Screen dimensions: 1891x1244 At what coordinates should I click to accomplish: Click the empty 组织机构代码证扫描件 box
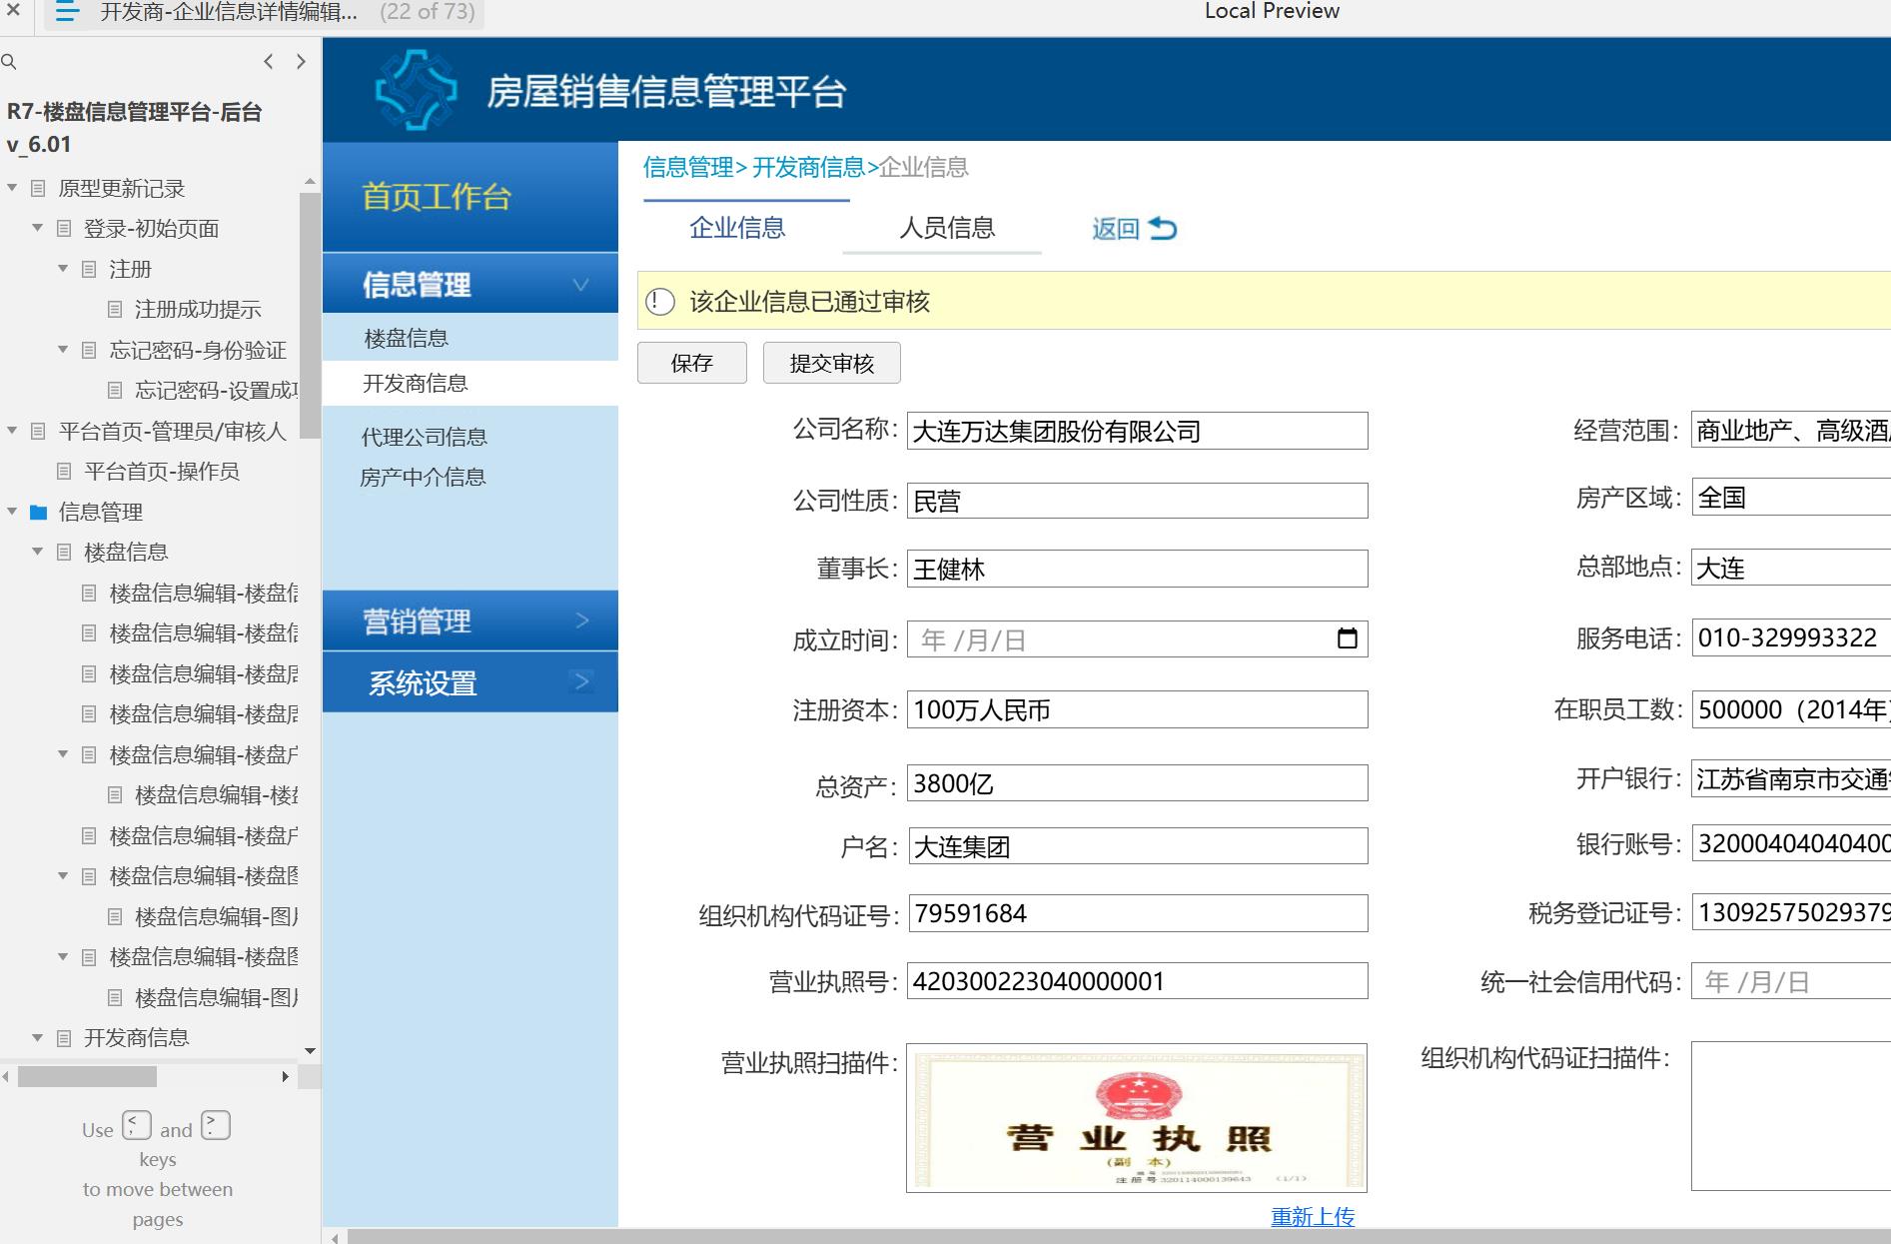pos(1791,1116)
